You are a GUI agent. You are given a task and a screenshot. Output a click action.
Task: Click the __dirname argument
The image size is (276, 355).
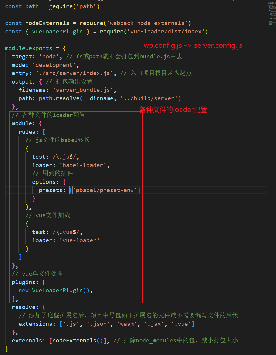coord(98,98)
